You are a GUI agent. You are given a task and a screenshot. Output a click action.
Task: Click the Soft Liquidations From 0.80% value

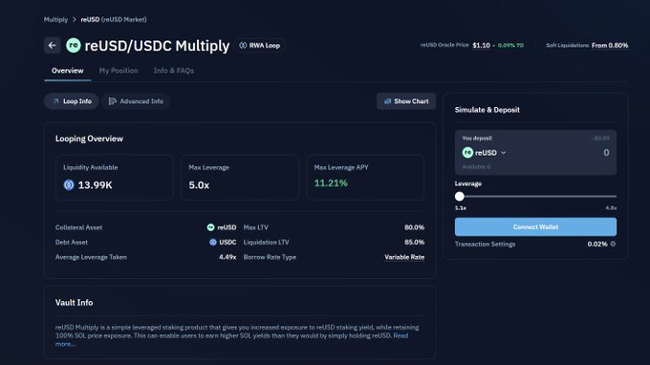(x=610, y=45)
